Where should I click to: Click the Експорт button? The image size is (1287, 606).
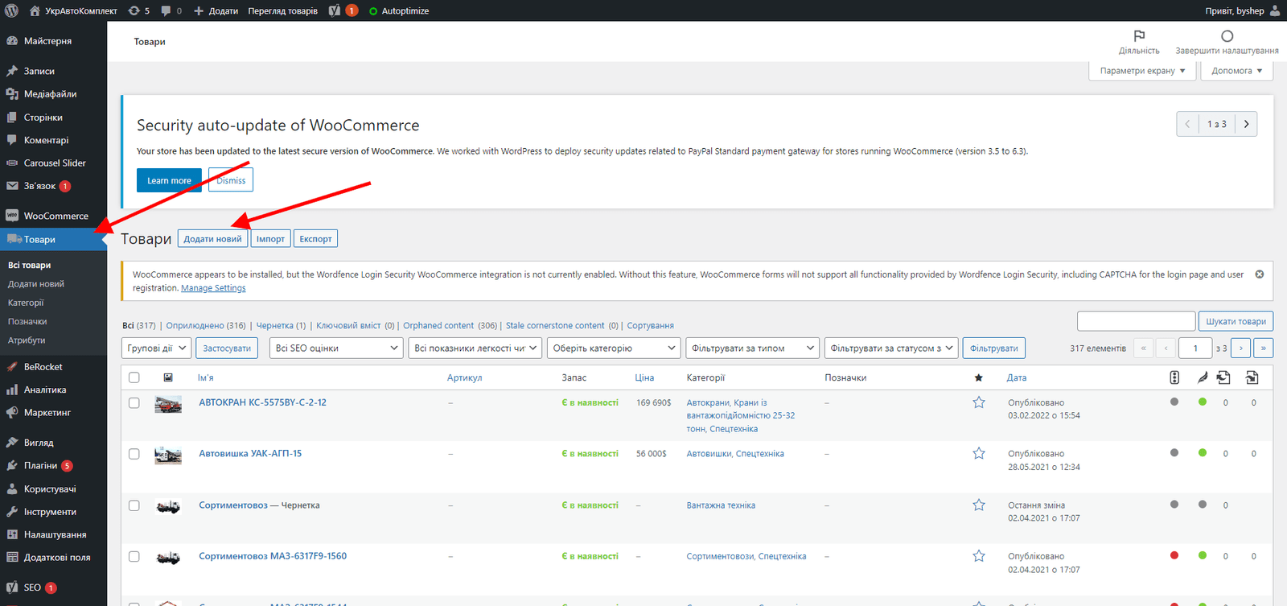(315, 239)
